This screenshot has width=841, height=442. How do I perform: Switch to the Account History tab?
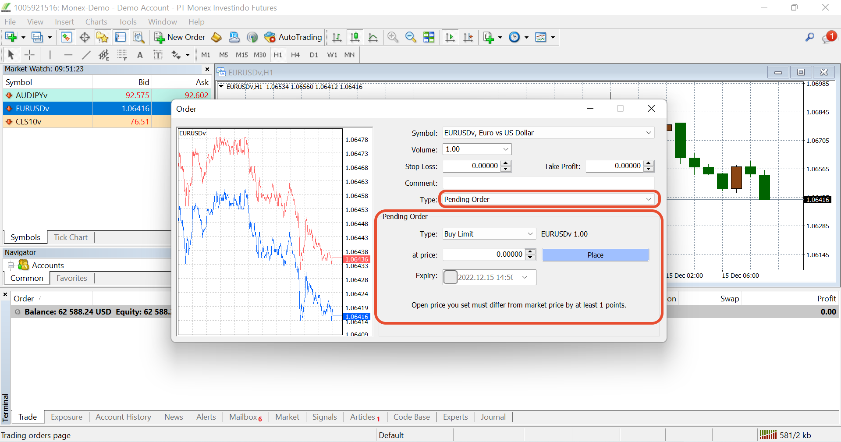point(123,417)
